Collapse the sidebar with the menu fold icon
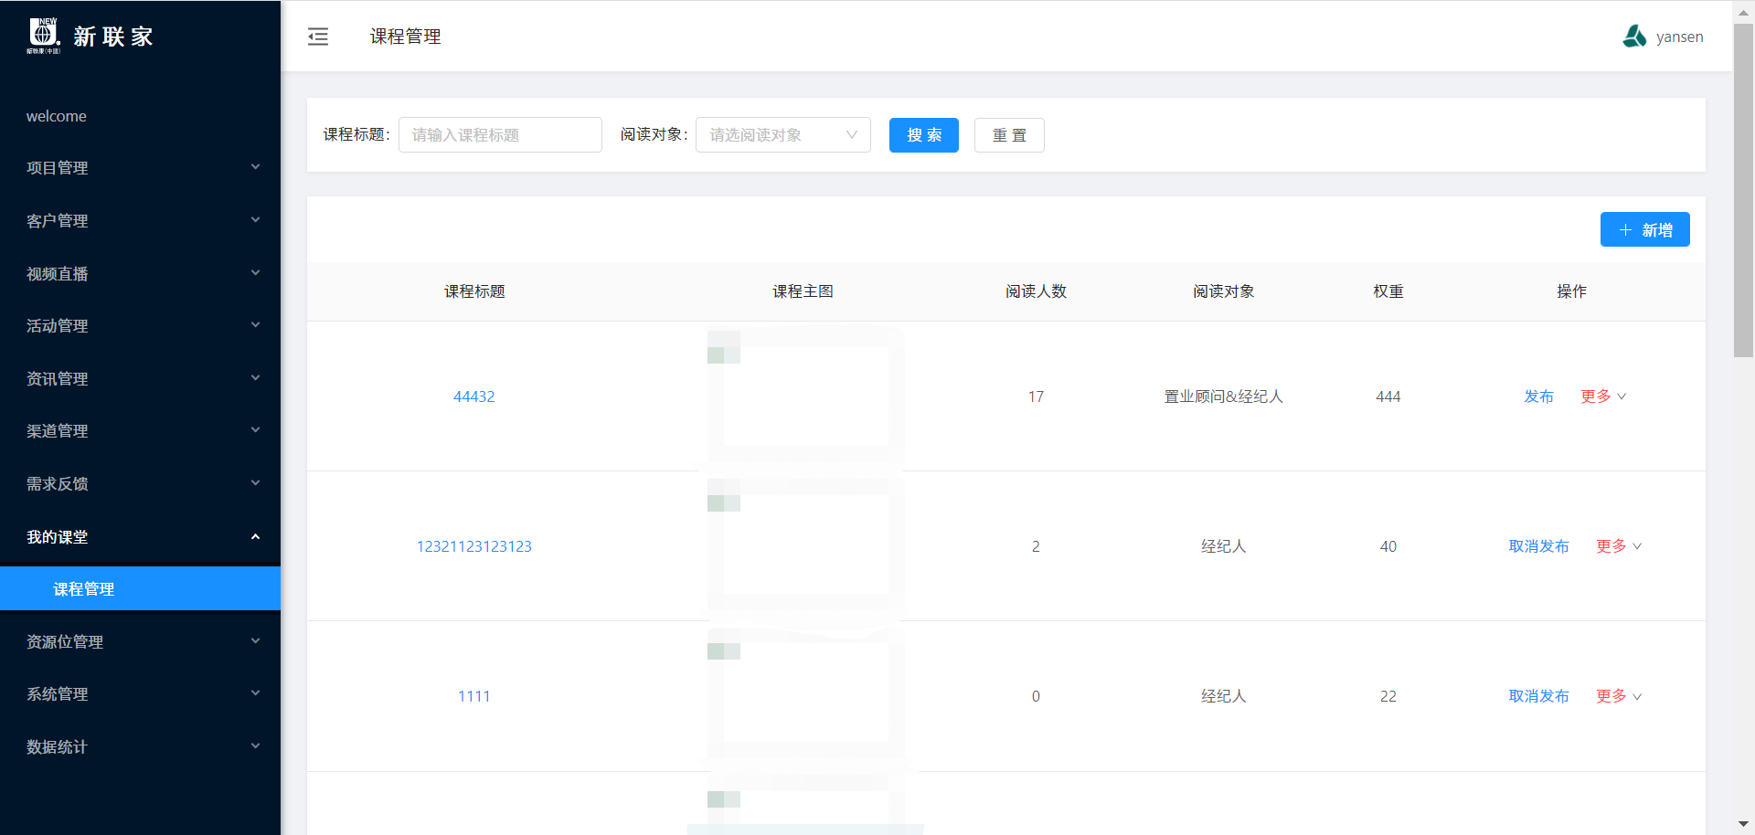1755x835 pixels. pos(318,37)
